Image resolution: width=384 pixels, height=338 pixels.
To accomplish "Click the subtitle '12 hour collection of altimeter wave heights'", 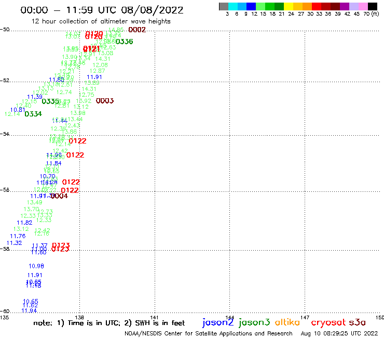I will point(101,21).
